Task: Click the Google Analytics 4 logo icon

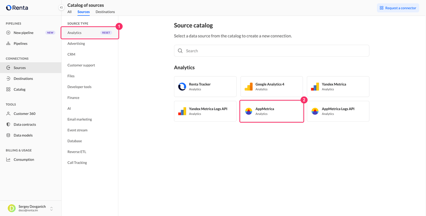Action: pos(248,87)
